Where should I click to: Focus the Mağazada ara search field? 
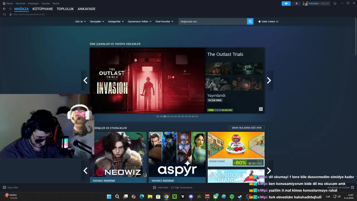(x=213, y=21)
